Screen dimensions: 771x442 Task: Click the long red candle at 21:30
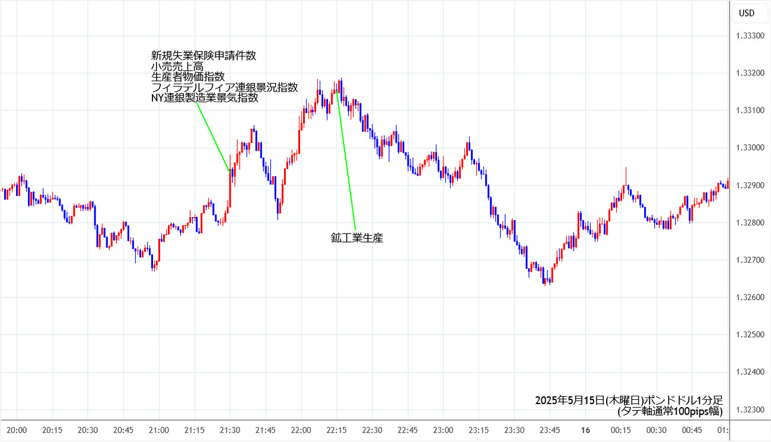click(x=230, y=188)
